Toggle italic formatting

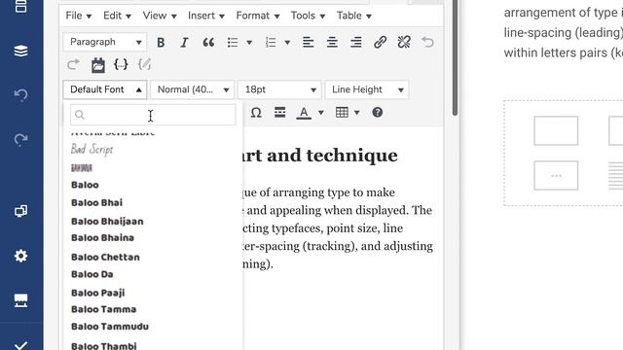coord(184,42)
